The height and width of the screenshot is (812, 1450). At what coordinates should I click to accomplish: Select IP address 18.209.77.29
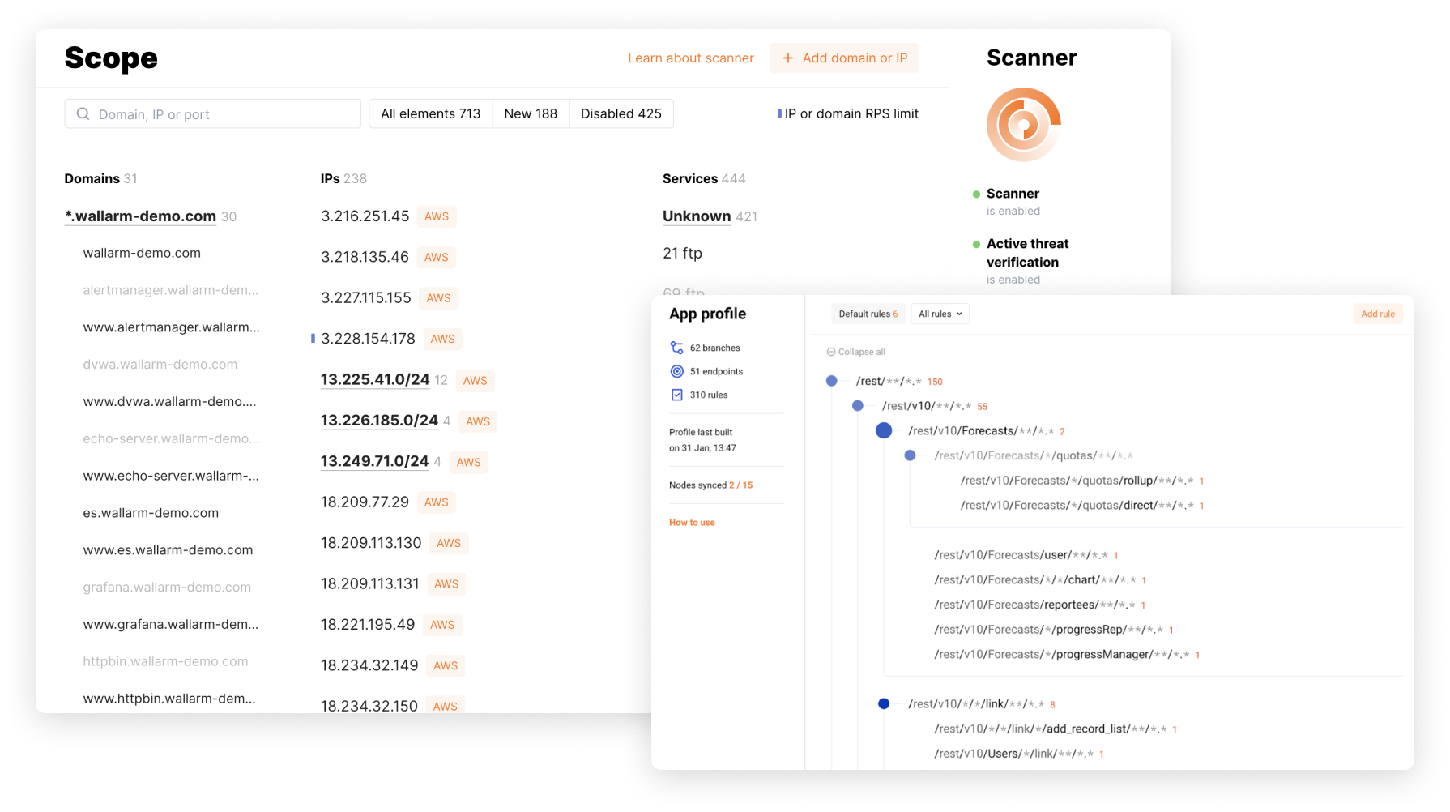pyautogui.click(x=365, y=502)
